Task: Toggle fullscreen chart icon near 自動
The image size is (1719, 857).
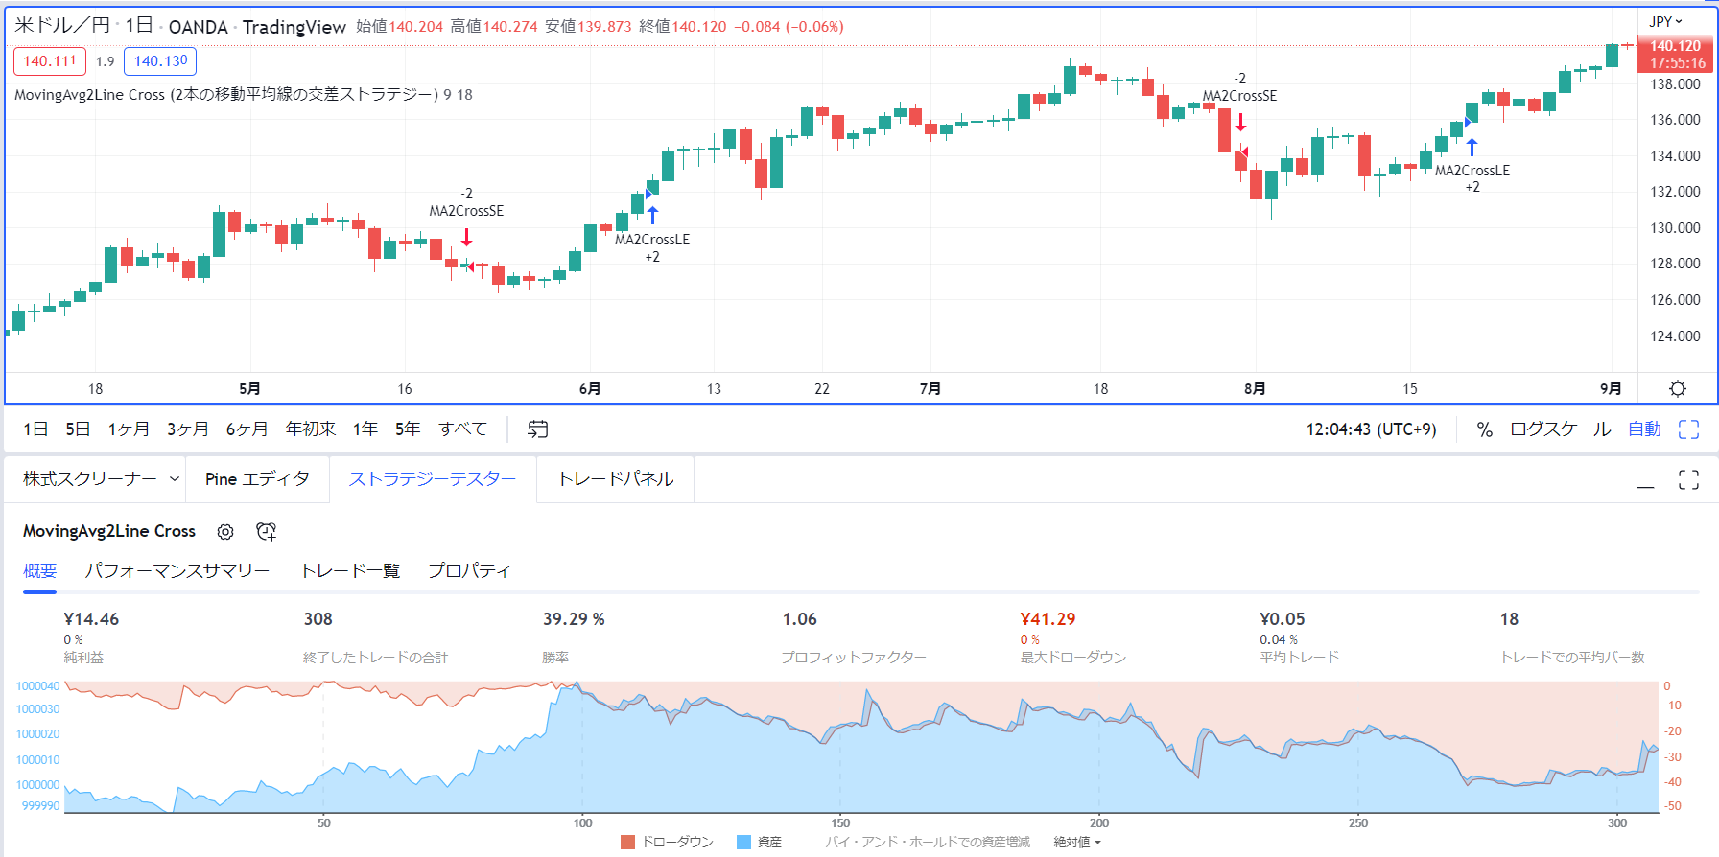Action: point(1689,429)
